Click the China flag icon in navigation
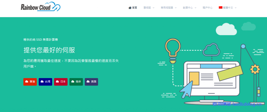This screenshot has width=267, height=112. coord(221,8)
